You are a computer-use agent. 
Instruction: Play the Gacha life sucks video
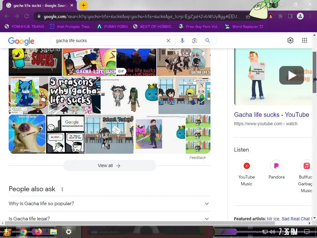pyautogui.click(x=291, y=75)
